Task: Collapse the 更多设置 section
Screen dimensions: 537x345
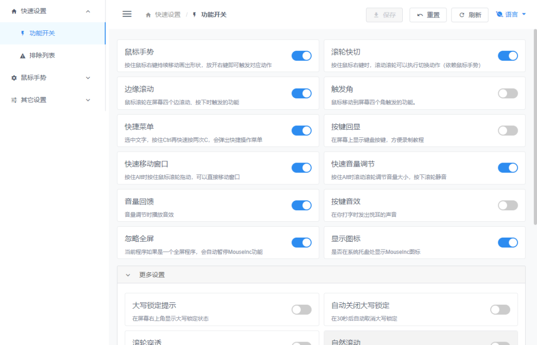Action: 128,275
